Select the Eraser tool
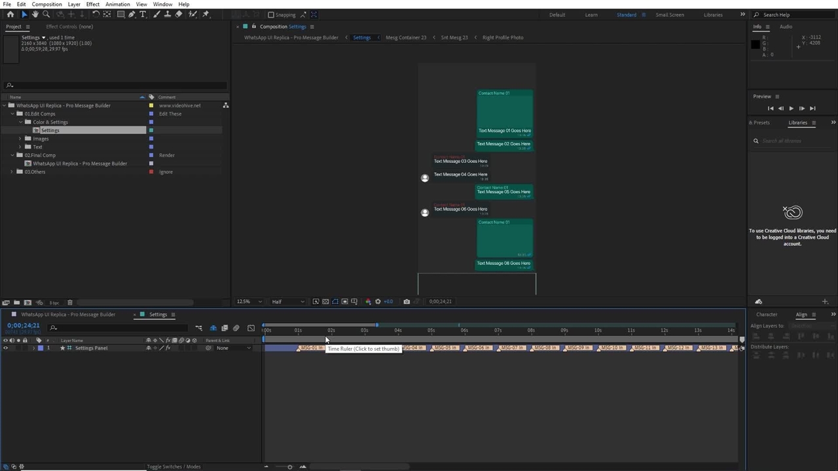The width and height of the screenshot is (838, 471). (x=179, y=14)
